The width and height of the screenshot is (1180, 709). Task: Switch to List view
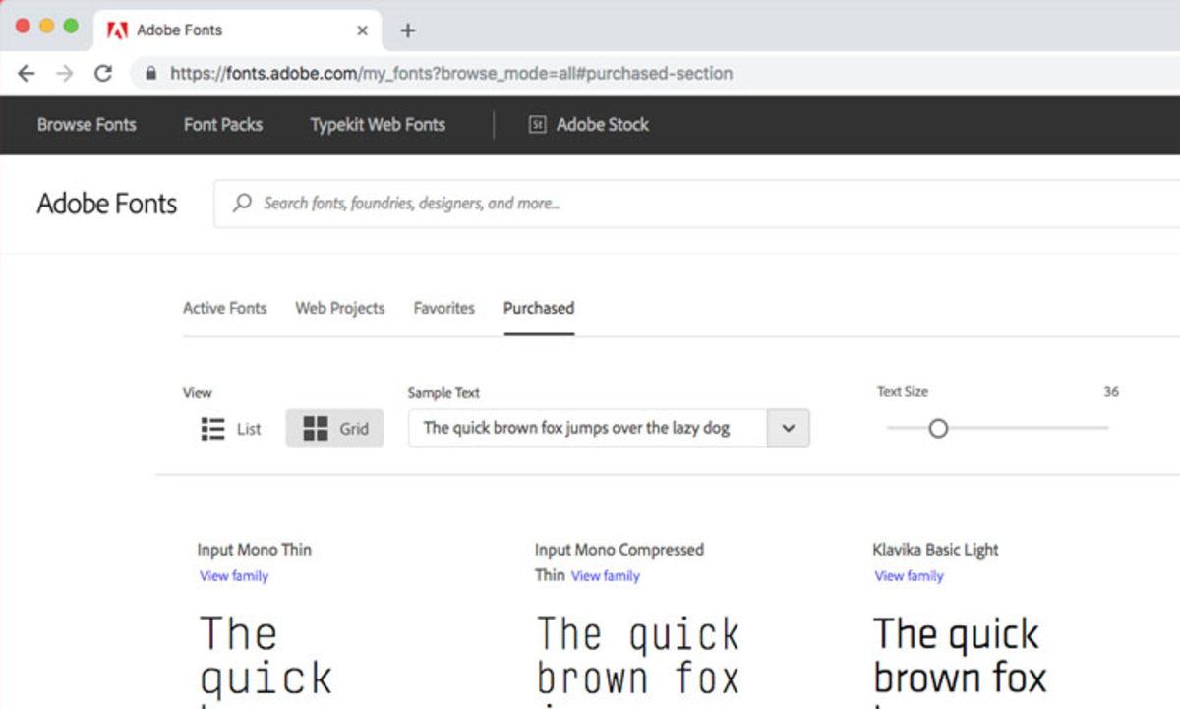point(232,429)
